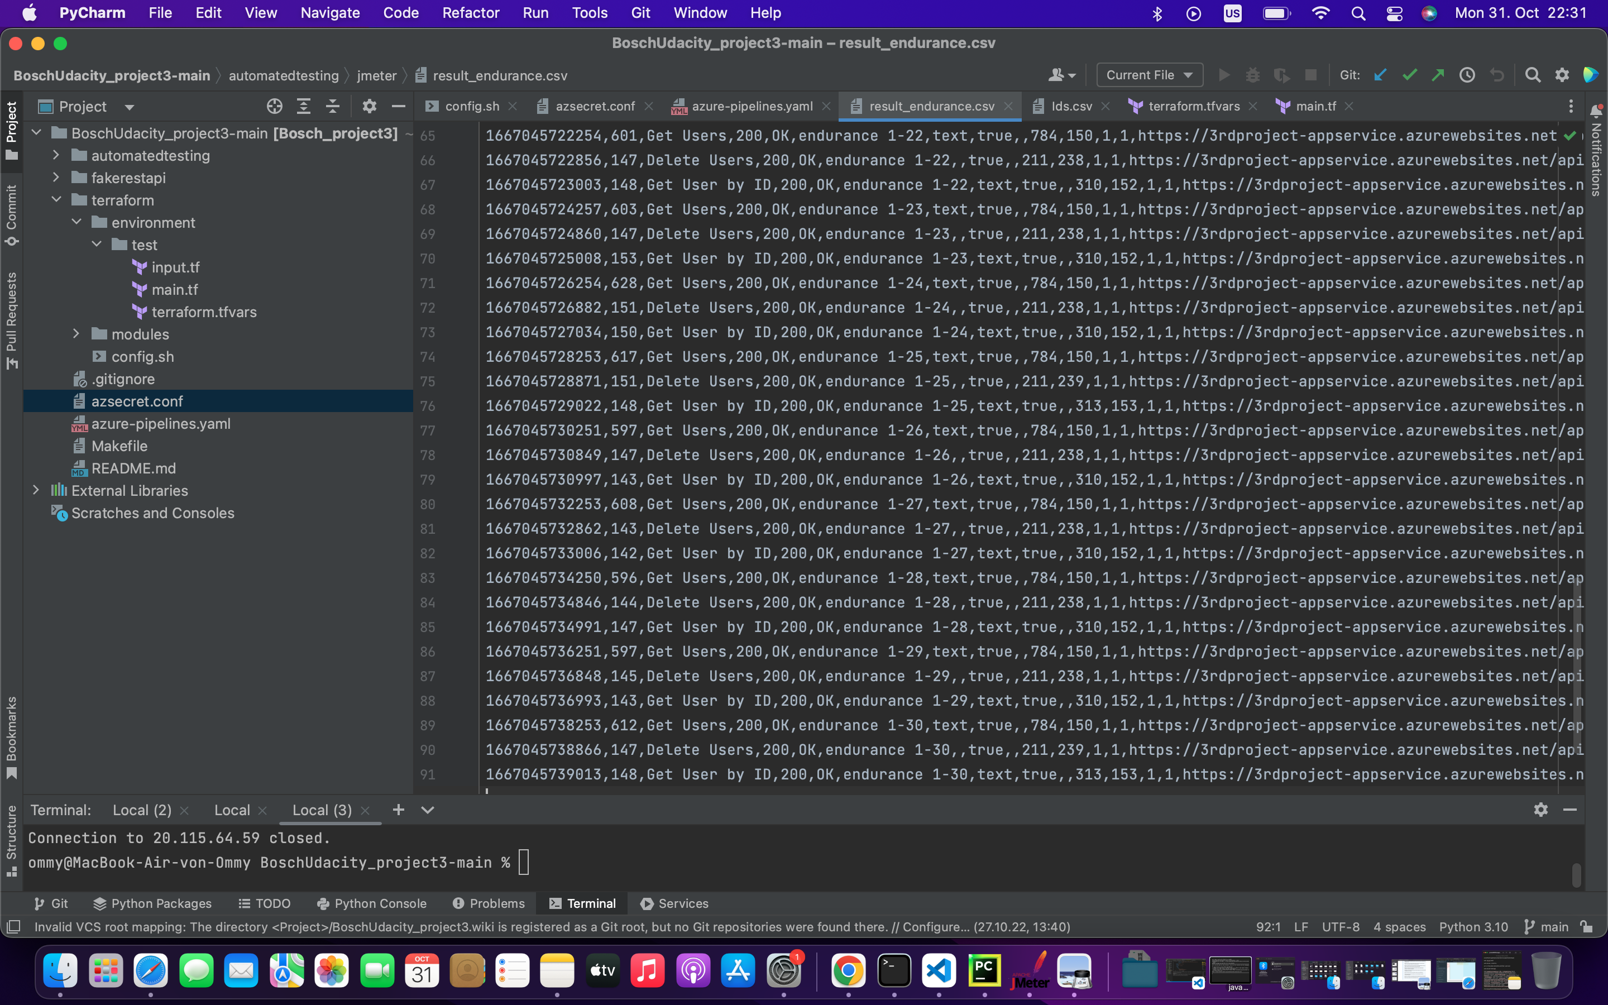Image resolution: width=1608 pixels, height=1005 pixels.
Task: Toggle the Project tool window sidebar button
Action: (11, 130)
